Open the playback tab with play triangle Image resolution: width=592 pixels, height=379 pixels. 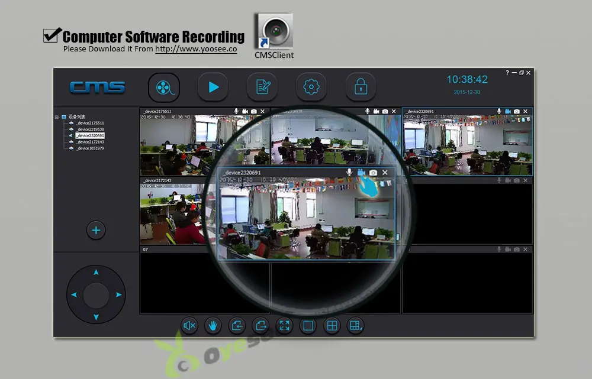(x=213, y=87)
